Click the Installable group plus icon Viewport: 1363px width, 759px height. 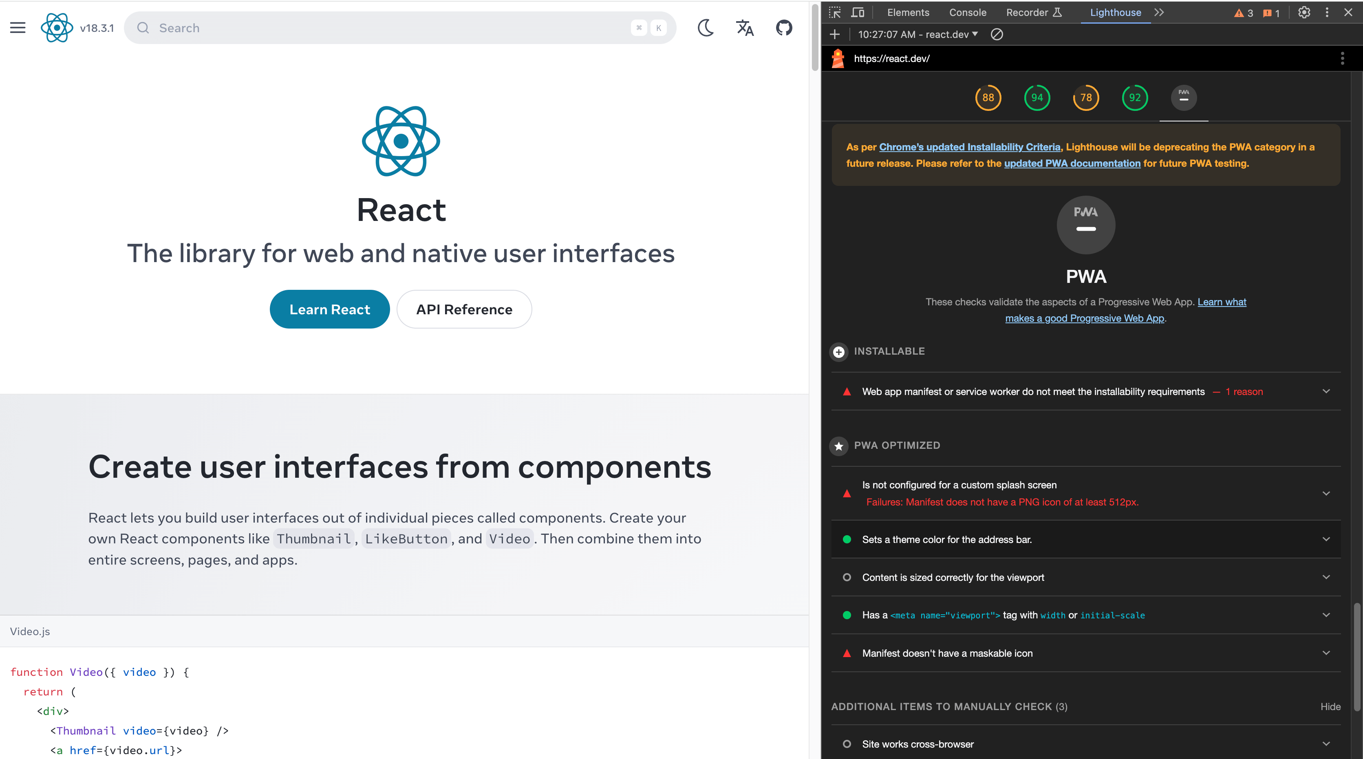[839, 352]
